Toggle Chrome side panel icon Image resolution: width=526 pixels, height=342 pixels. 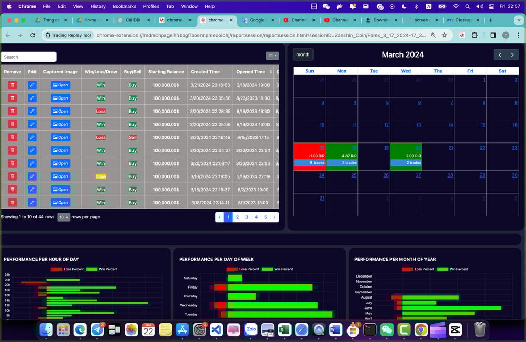click(x=493, y=35)
